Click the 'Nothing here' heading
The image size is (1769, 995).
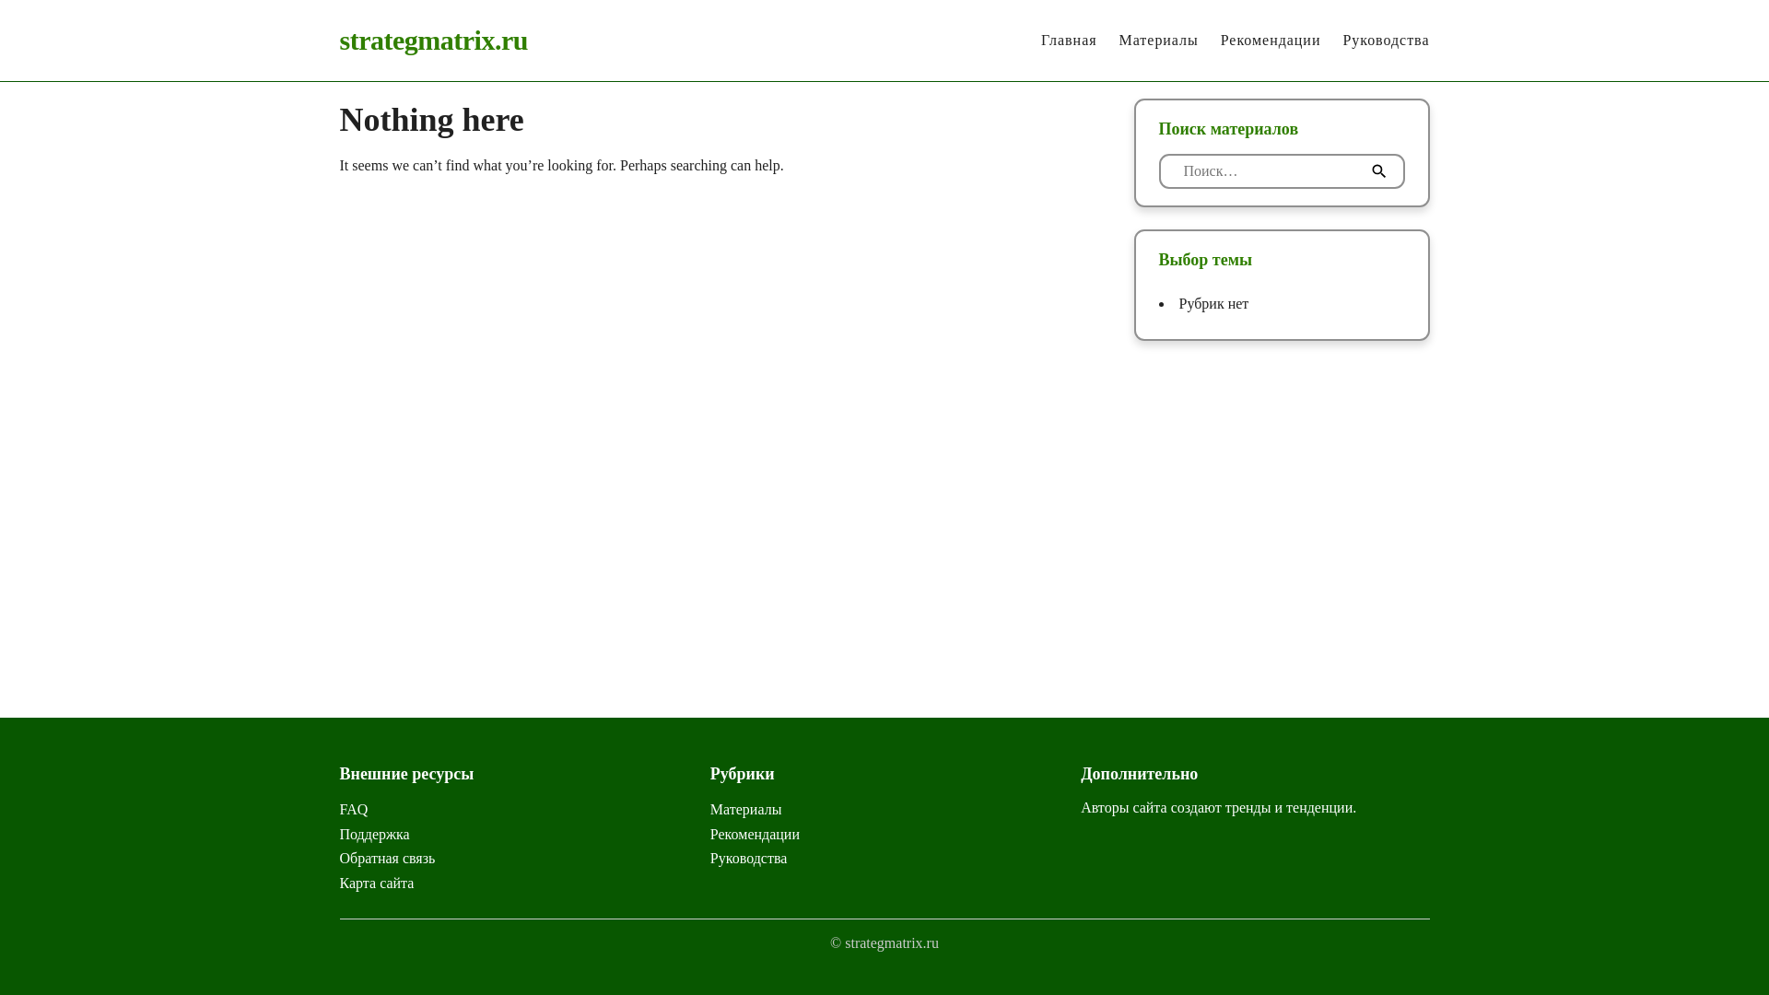coord(431,120)
